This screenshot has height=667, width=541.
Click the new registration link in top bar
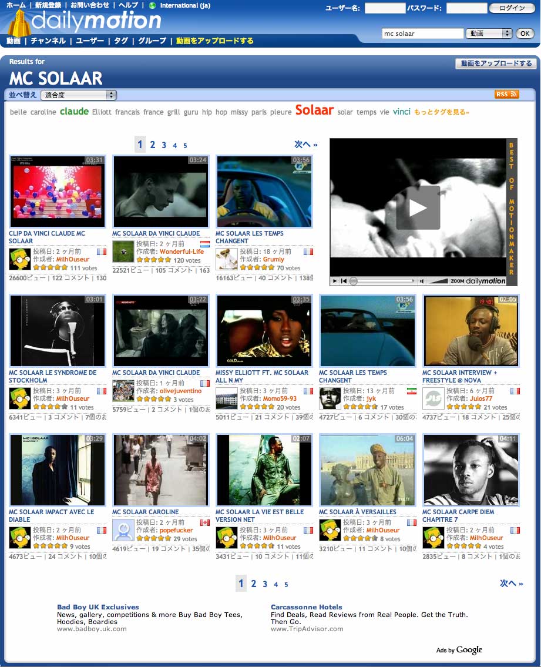48,5
